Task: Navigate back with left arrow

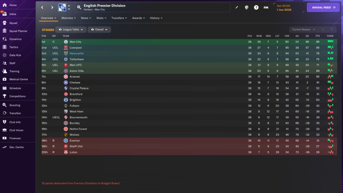Action: (42, 8)
